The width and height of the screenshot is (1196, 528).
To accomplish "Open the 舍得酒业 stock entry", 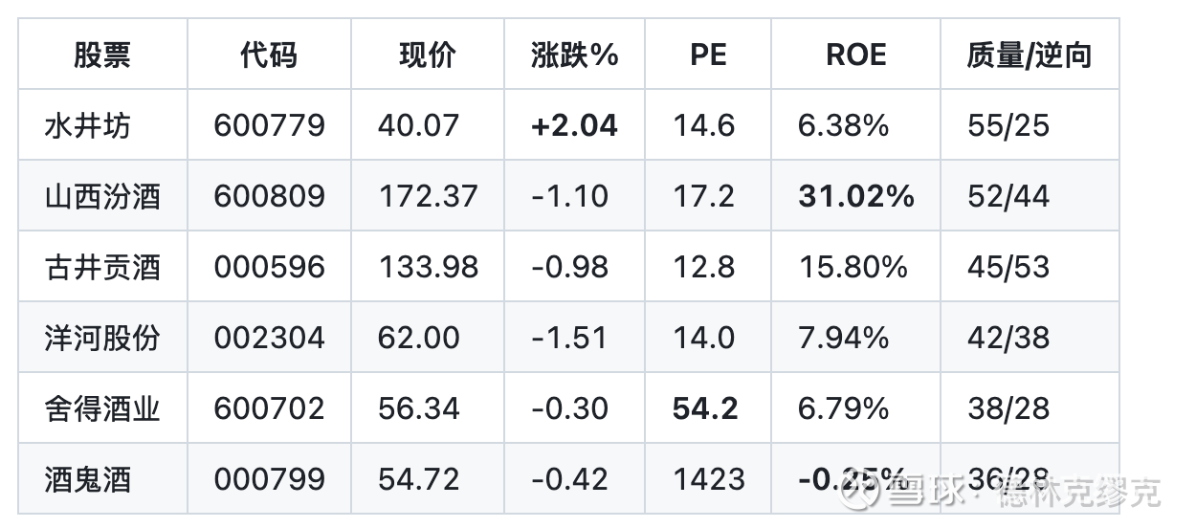I will (x=102, y=408).
